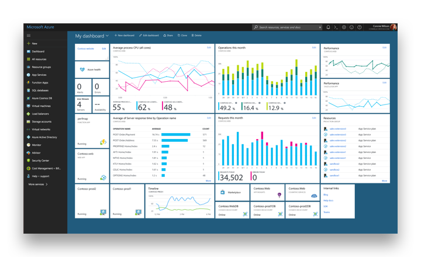Open Contoso.Web Cognitive Services tile
The height and width of the screenshot is (257, 421).
[302, 192]
